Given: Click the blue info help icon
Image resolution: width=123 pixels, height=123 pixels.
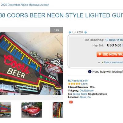Looking at the screenshot, I should pos(90,72).
